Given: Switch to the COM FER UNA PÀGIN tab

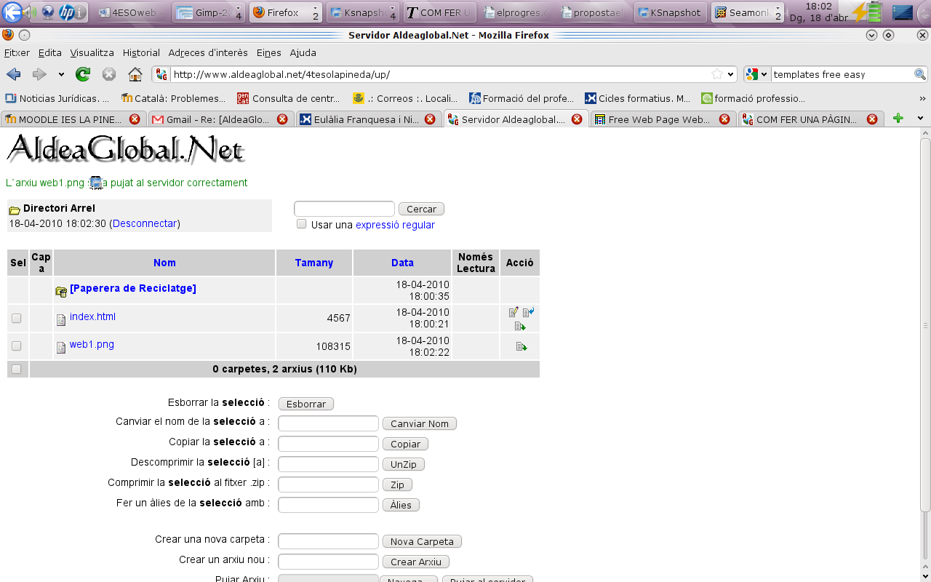Looking at the screenshot, I should tap(810, 119).
